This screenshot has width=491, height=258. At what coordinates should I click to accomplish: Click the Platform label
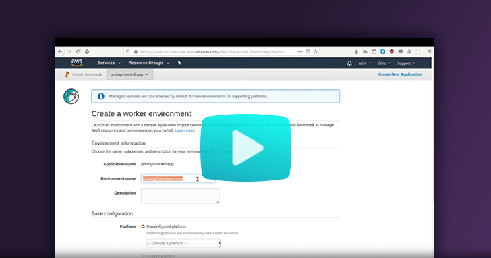coord(127,226)
